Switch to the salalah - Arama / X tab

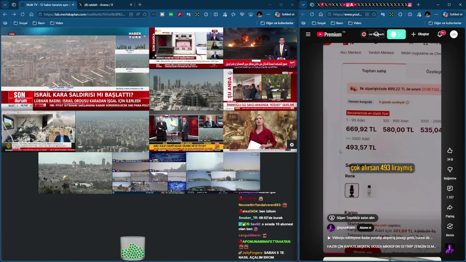click(x=106, y=5)
